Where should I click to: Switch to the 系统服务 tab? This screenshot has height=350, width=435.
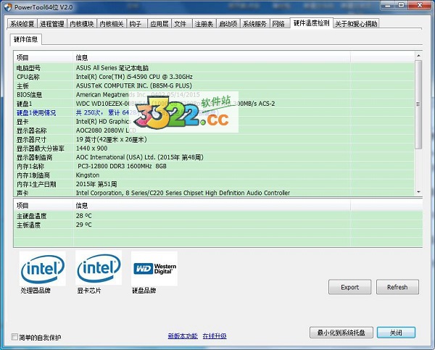click(254, 24)
